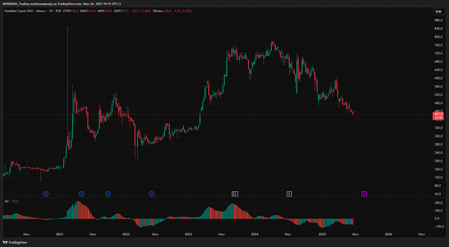Click the -10,5 (-2,40%) change text
This screenshot has width=449, height=247.
[x=141, y=11]
